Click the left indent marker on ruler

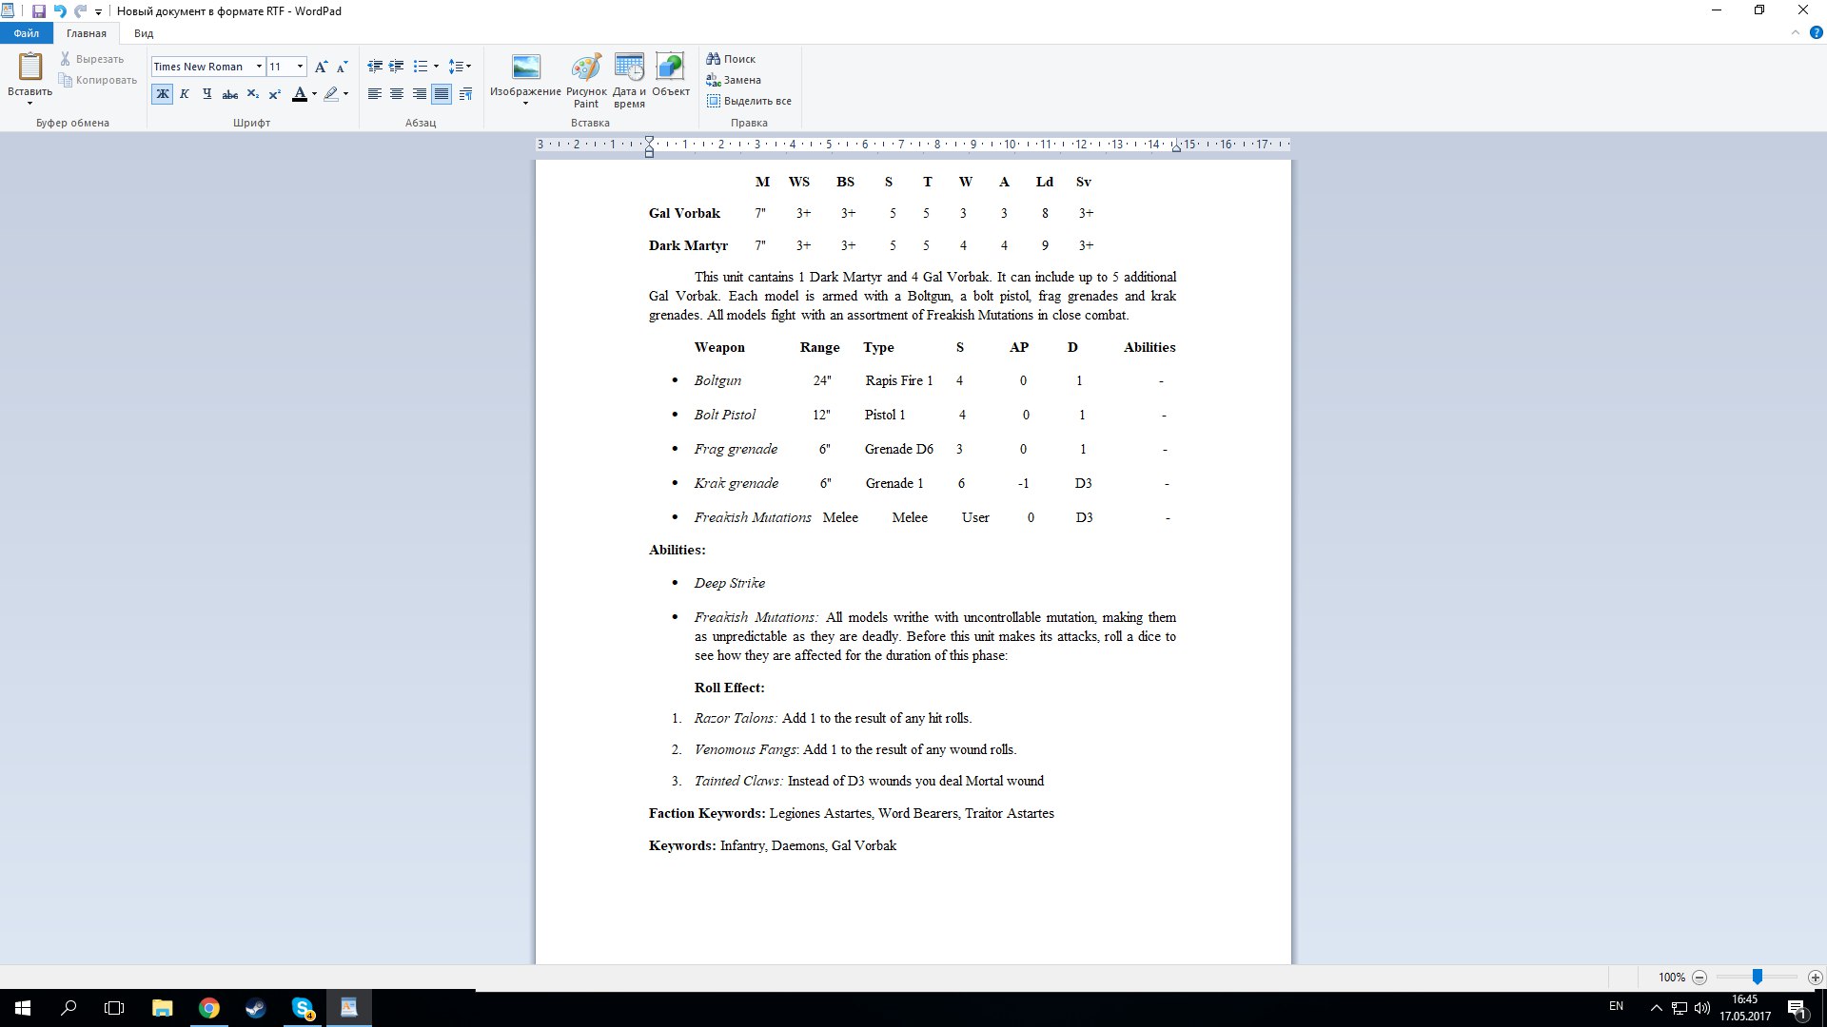pyautogui.click(x=649, y=147)
